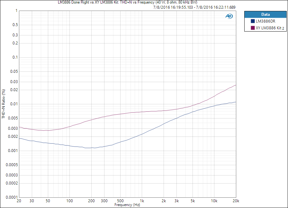
Task: Click the 5k tick on frequency axis
Action: [x=193, y=201]
